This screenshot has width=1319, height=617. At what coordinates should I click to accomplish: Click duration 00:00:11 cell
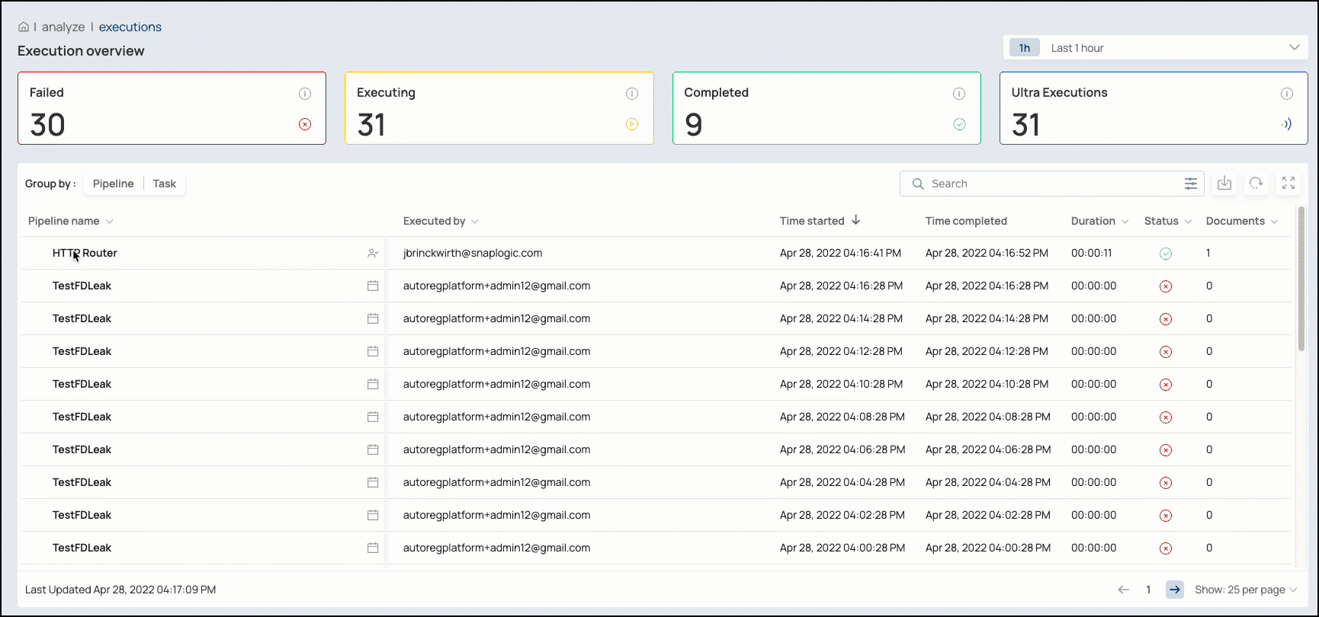click(x=1091, y=253)
